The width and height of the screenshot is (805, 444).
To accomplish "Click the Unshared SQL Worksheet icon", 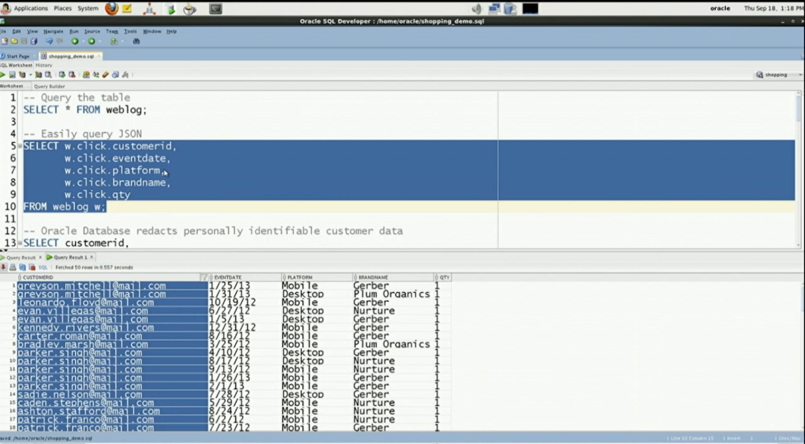I will click(x=86, y=75).
